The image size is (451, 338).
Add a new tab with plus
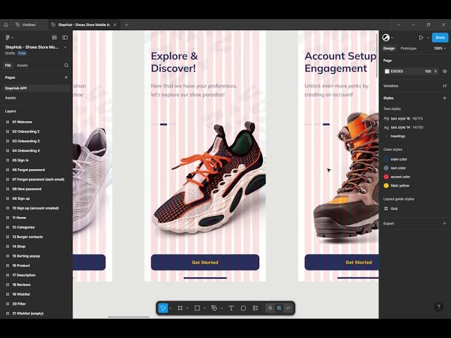pos(126,25)
